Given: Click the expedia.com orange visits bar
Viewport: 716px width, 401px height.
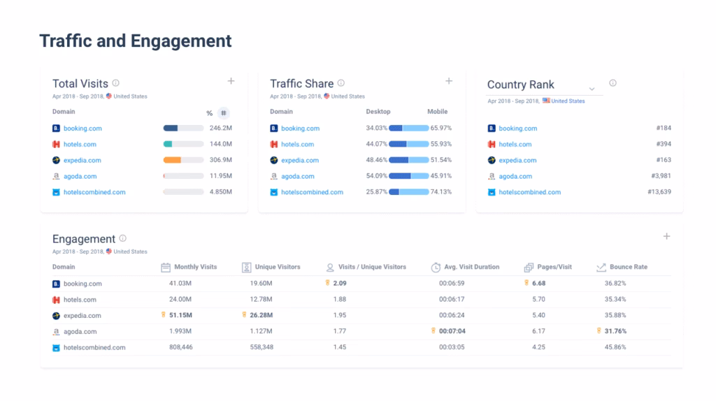Looking at the screenshot, I should [172, 161].
